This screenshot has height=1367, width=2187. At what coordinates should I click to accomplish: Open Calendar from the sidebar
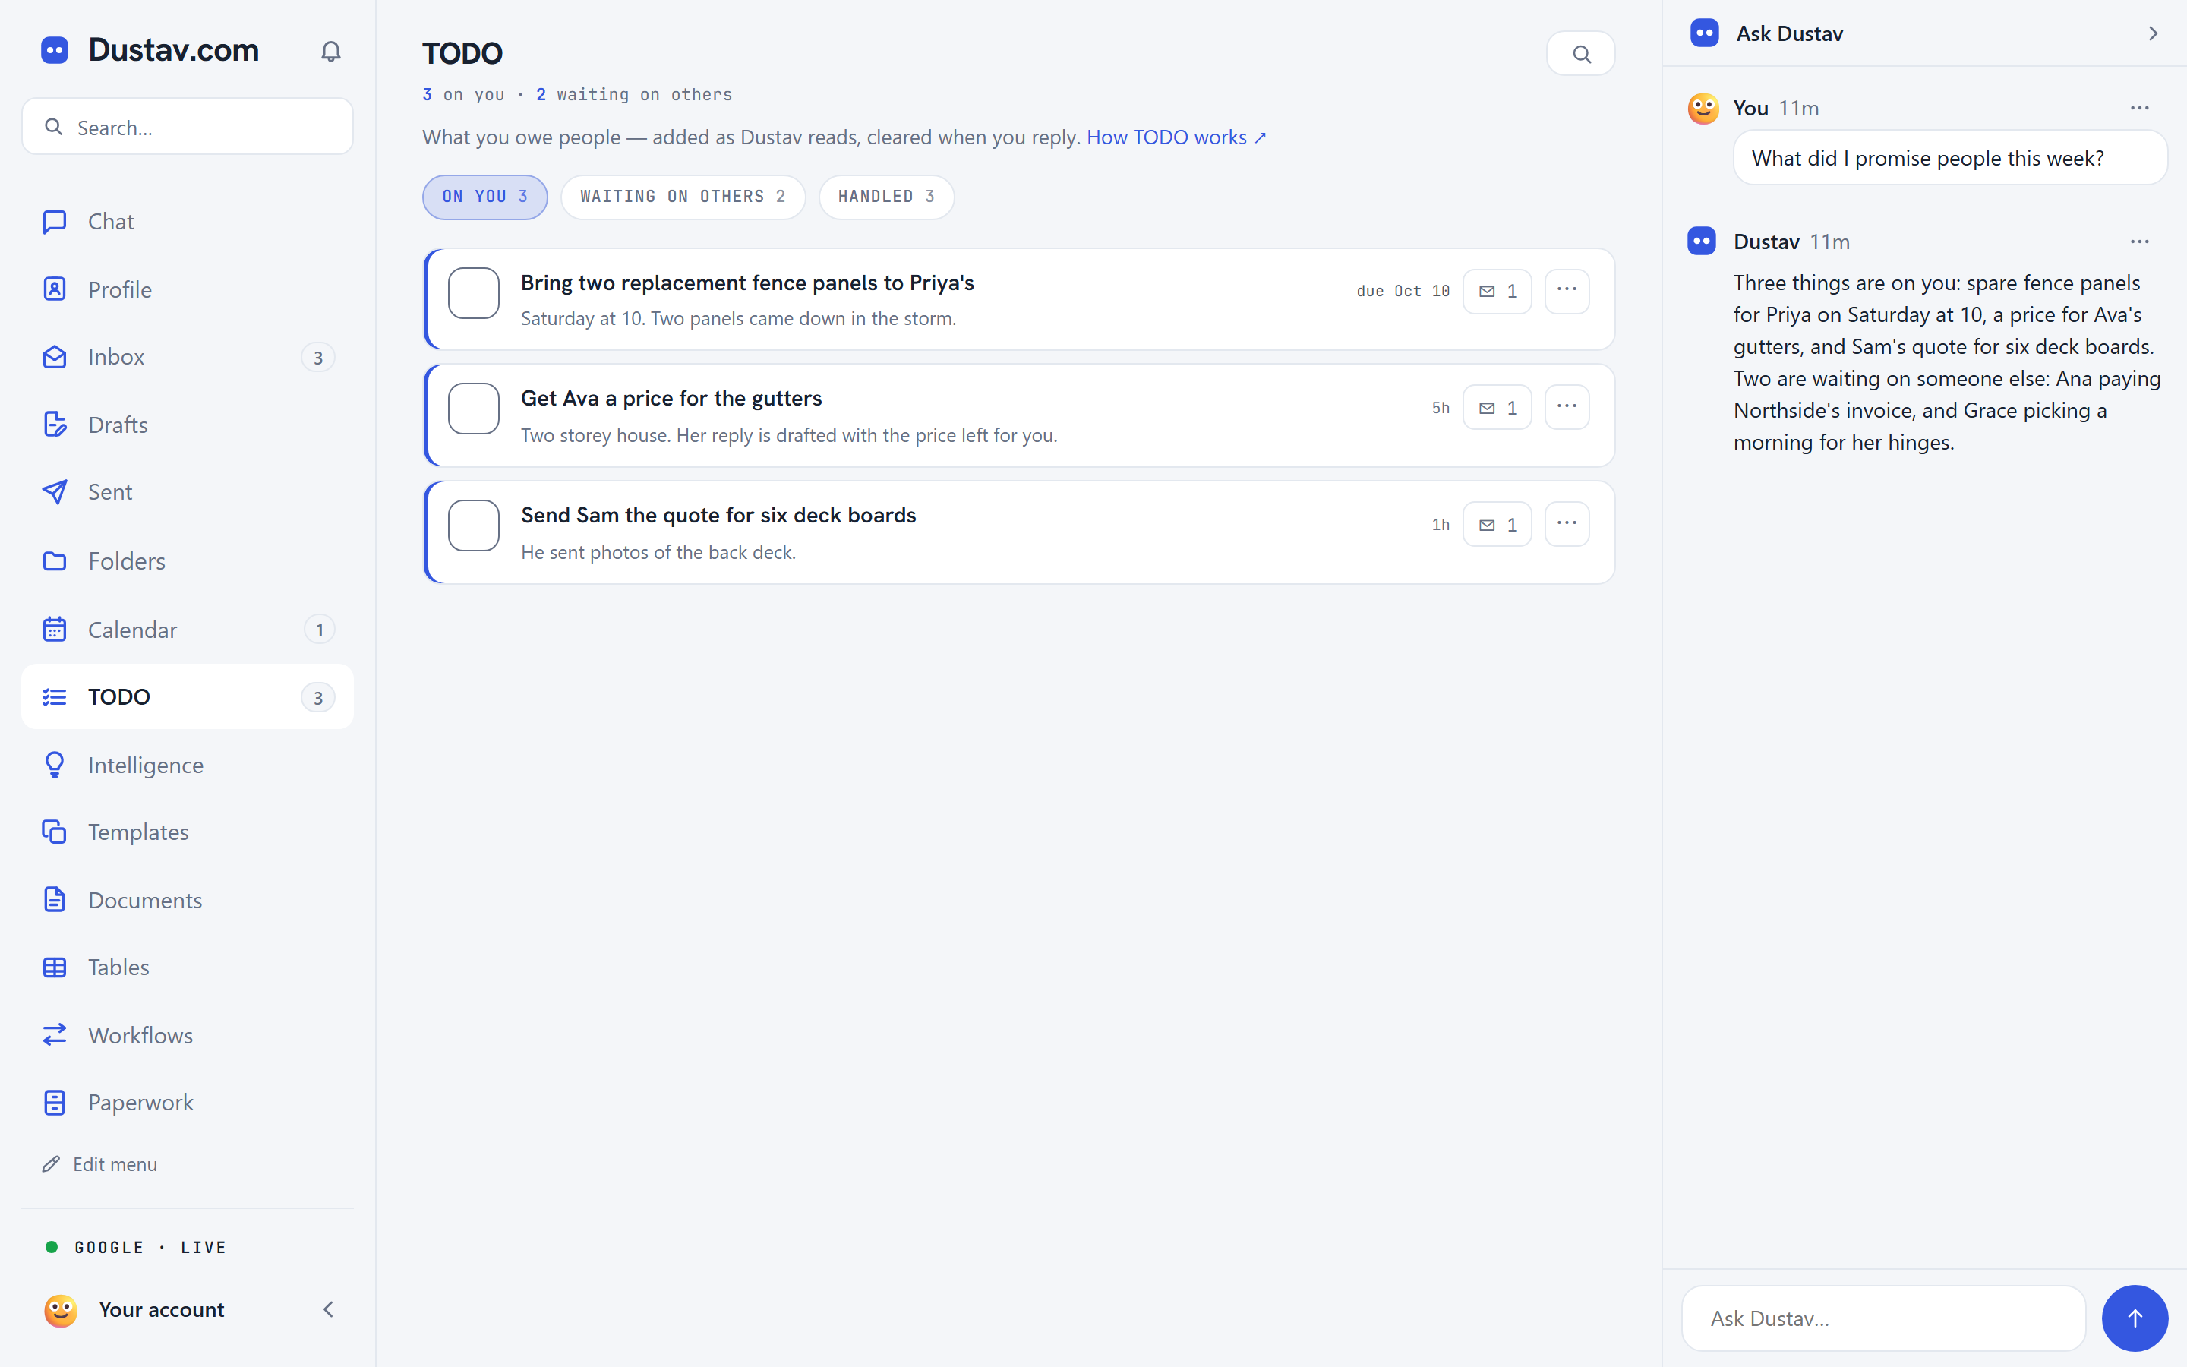tap(187, 630)
